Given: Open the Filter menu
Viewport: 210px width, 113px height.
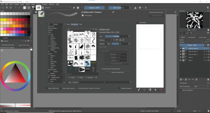Looking at the screenshot, I should pos(33,4).
